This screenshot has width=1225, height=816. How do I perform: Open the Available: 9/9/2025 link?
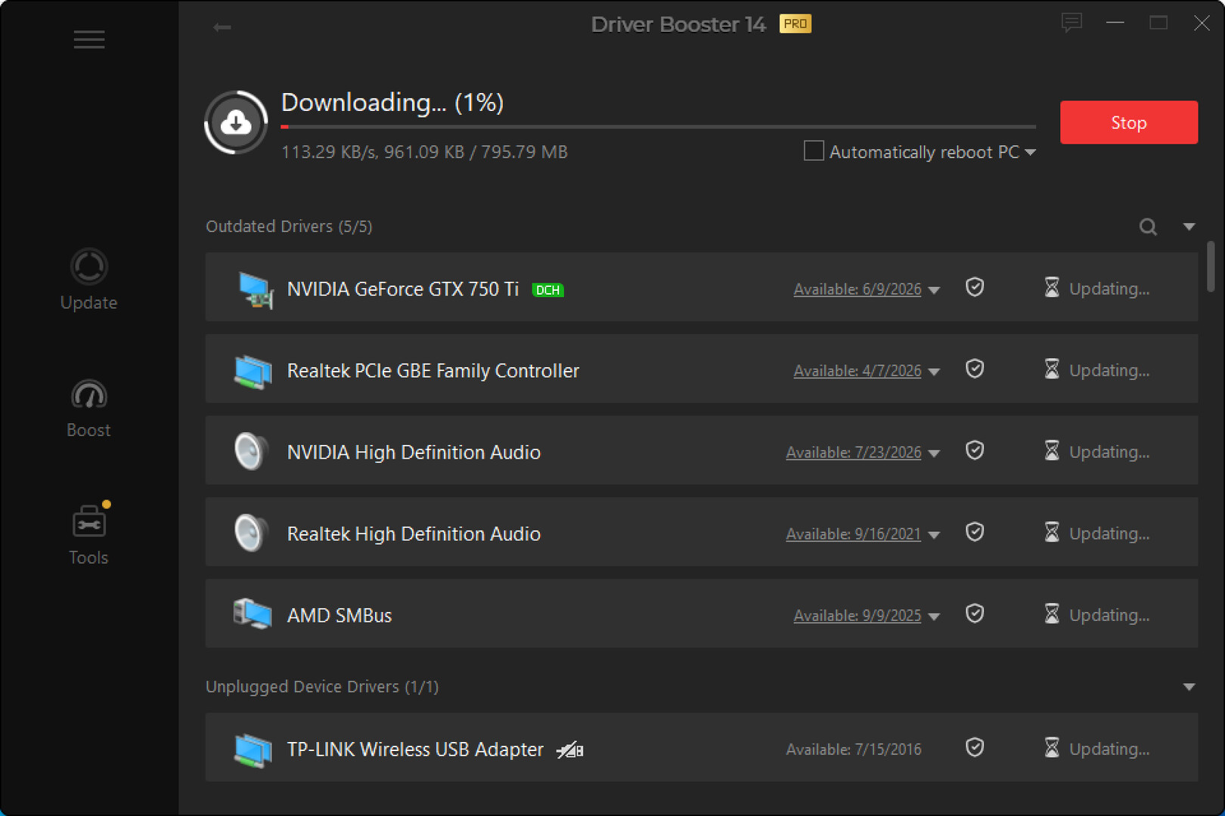tap(857, 616)
